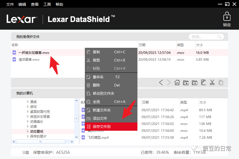239x159 pixels.
Task: Click tree scrollbar down arrow
Action: point(76,137)
